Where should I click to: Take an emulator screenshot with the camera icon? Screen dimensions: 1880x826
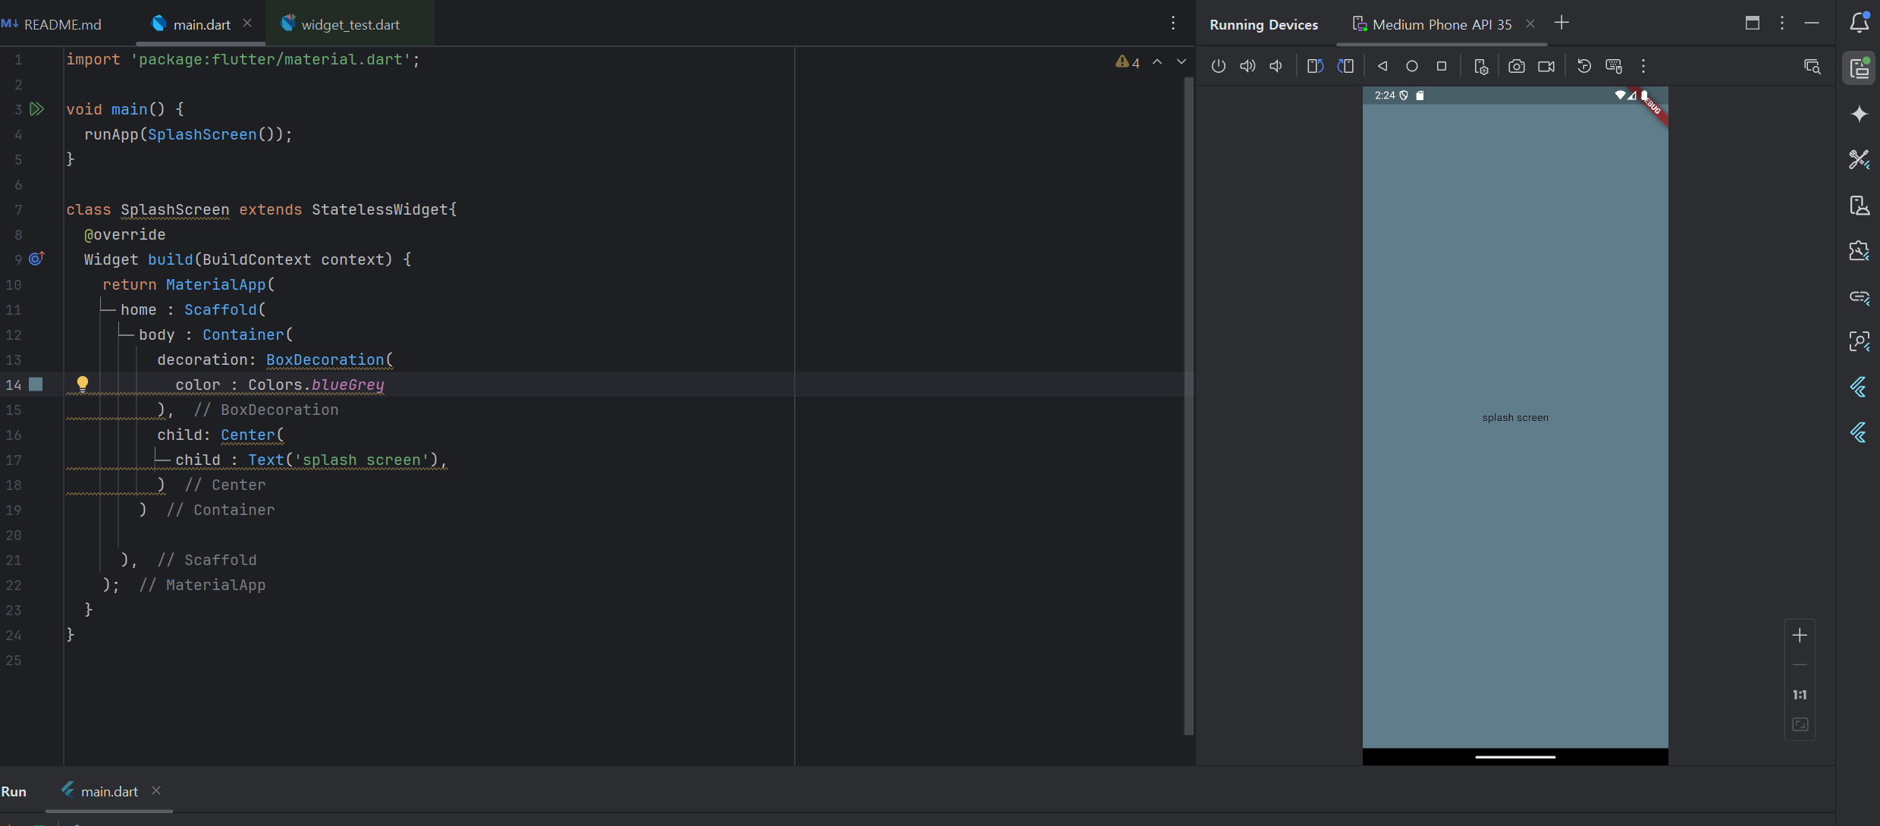coord(1516,67)
